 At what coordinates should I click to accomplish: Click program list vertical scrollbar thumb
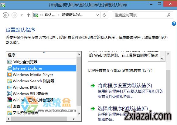[x=79, y=81]
